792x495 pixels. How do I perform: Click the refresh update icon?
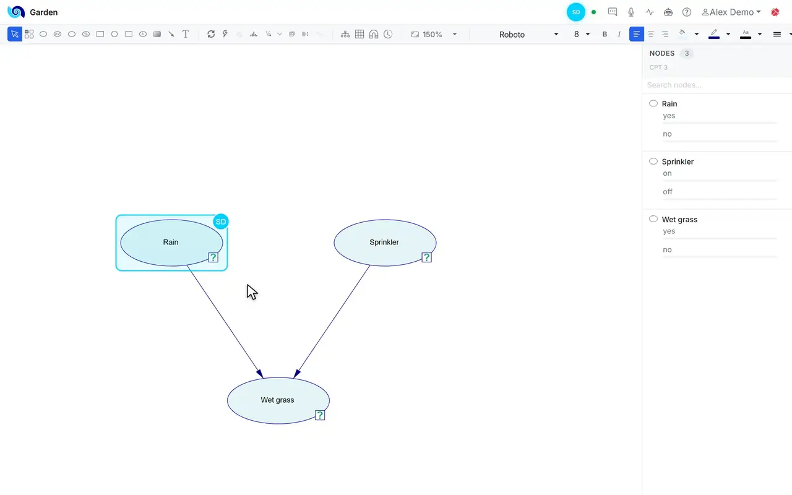point(211,34)
